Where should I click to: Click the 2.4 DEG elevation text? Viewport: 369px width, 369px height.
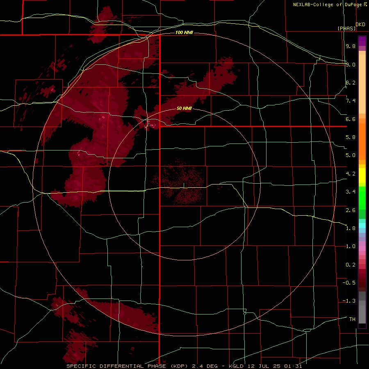pos(205,366)
